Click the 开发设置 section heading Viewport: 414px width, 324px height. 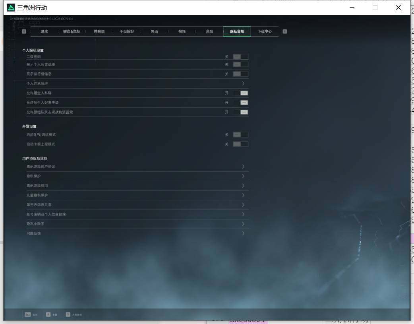[29, 126]
